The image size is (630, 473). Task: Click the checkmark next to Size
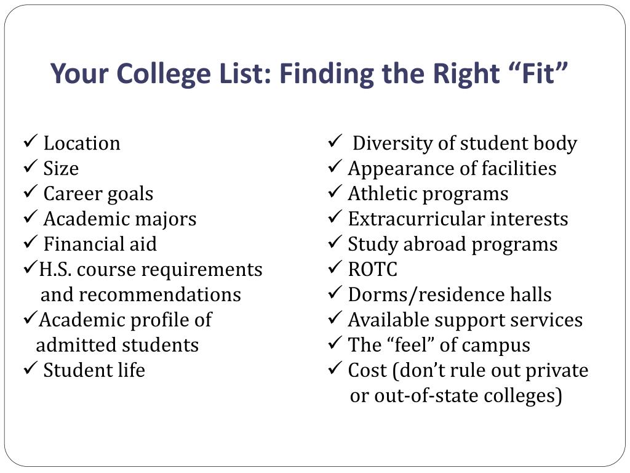coord(30,166)
